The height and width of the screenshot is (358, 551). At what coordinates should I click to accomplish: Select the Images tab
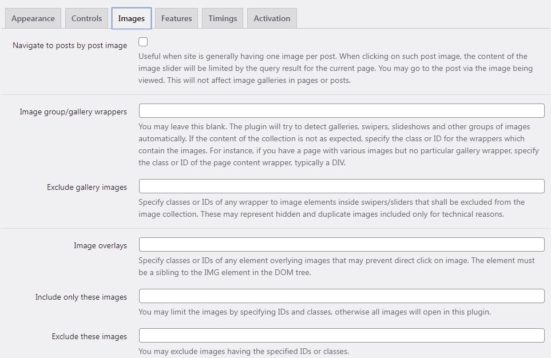pos(132,18)
